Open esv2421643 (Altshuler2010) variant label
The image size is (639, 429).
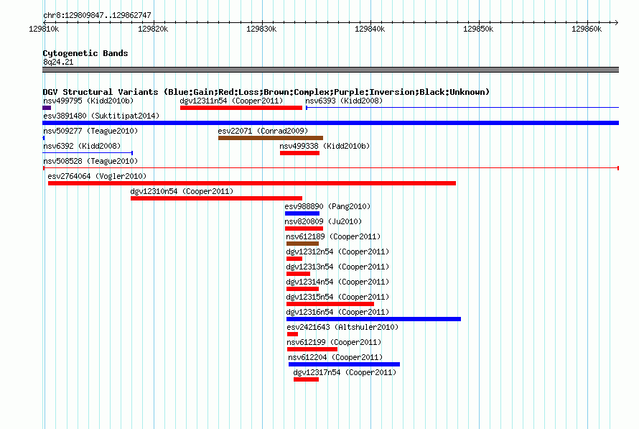(x=342, y=327)
